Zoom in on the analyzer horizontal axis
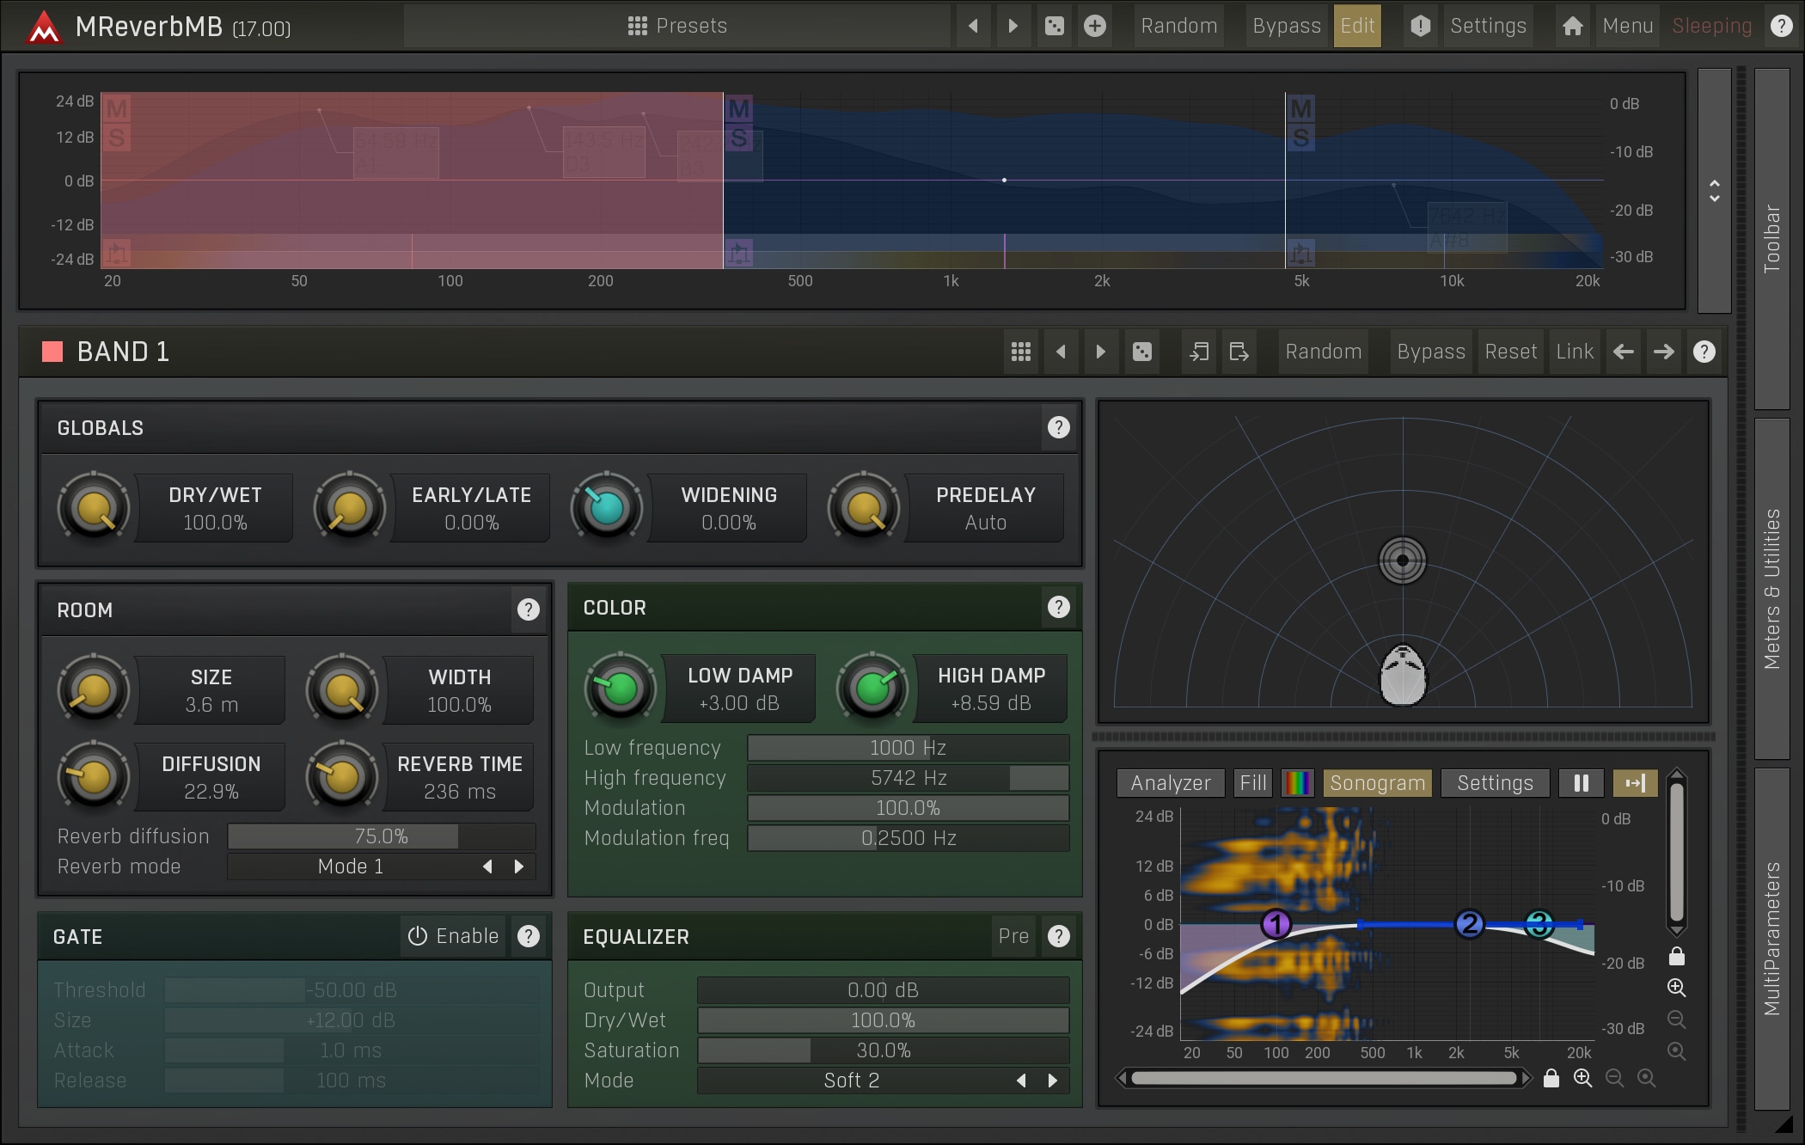This screenshot has height=1145, width=1805. [1582, 1078]
